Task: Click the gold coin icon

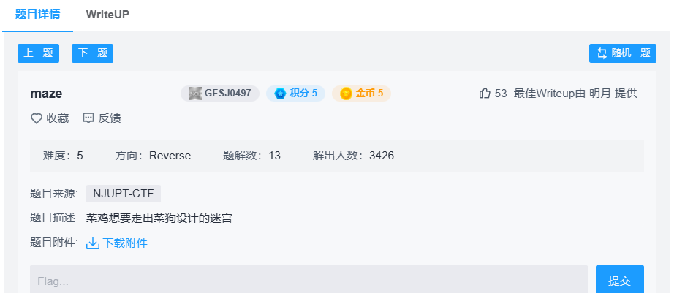Action: [346, 94]
